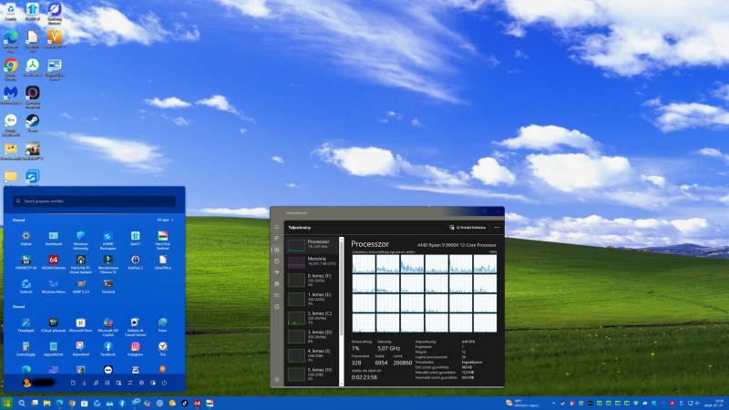The width and height of the screenshot is (729, 410).
Task: Open Microsoft 365 Copilot app
Action: pyautogui.click(x=108, y=327)
